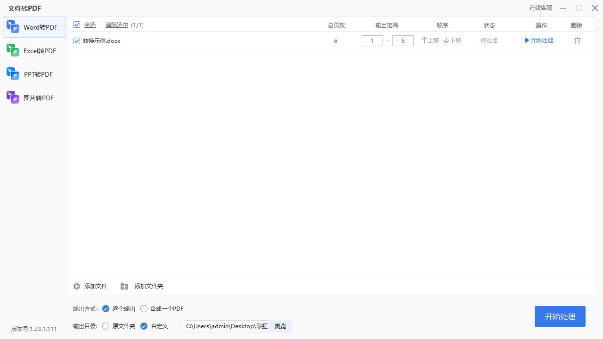Switch to Excel转PDF conversion mode
Viewport: 603px width, 339px height.
tap(13, 50)
